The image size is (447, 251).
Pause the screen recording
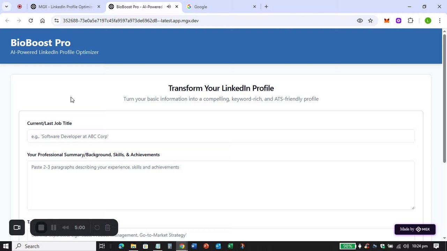pos(53,228)
